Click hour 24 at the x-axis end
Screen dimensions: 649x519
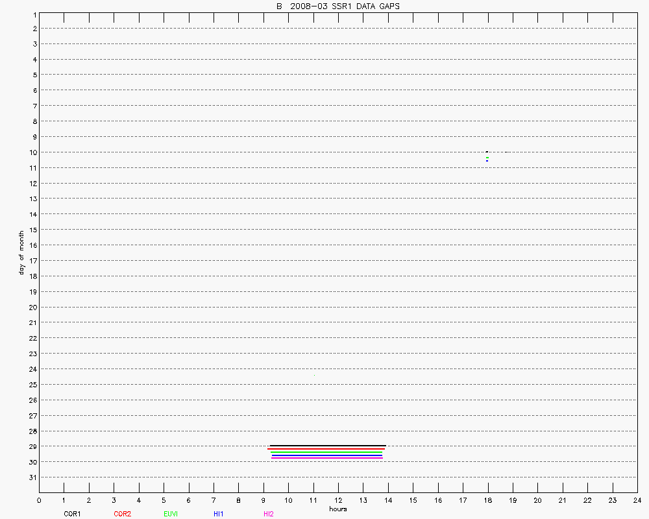tap(637, 500)
